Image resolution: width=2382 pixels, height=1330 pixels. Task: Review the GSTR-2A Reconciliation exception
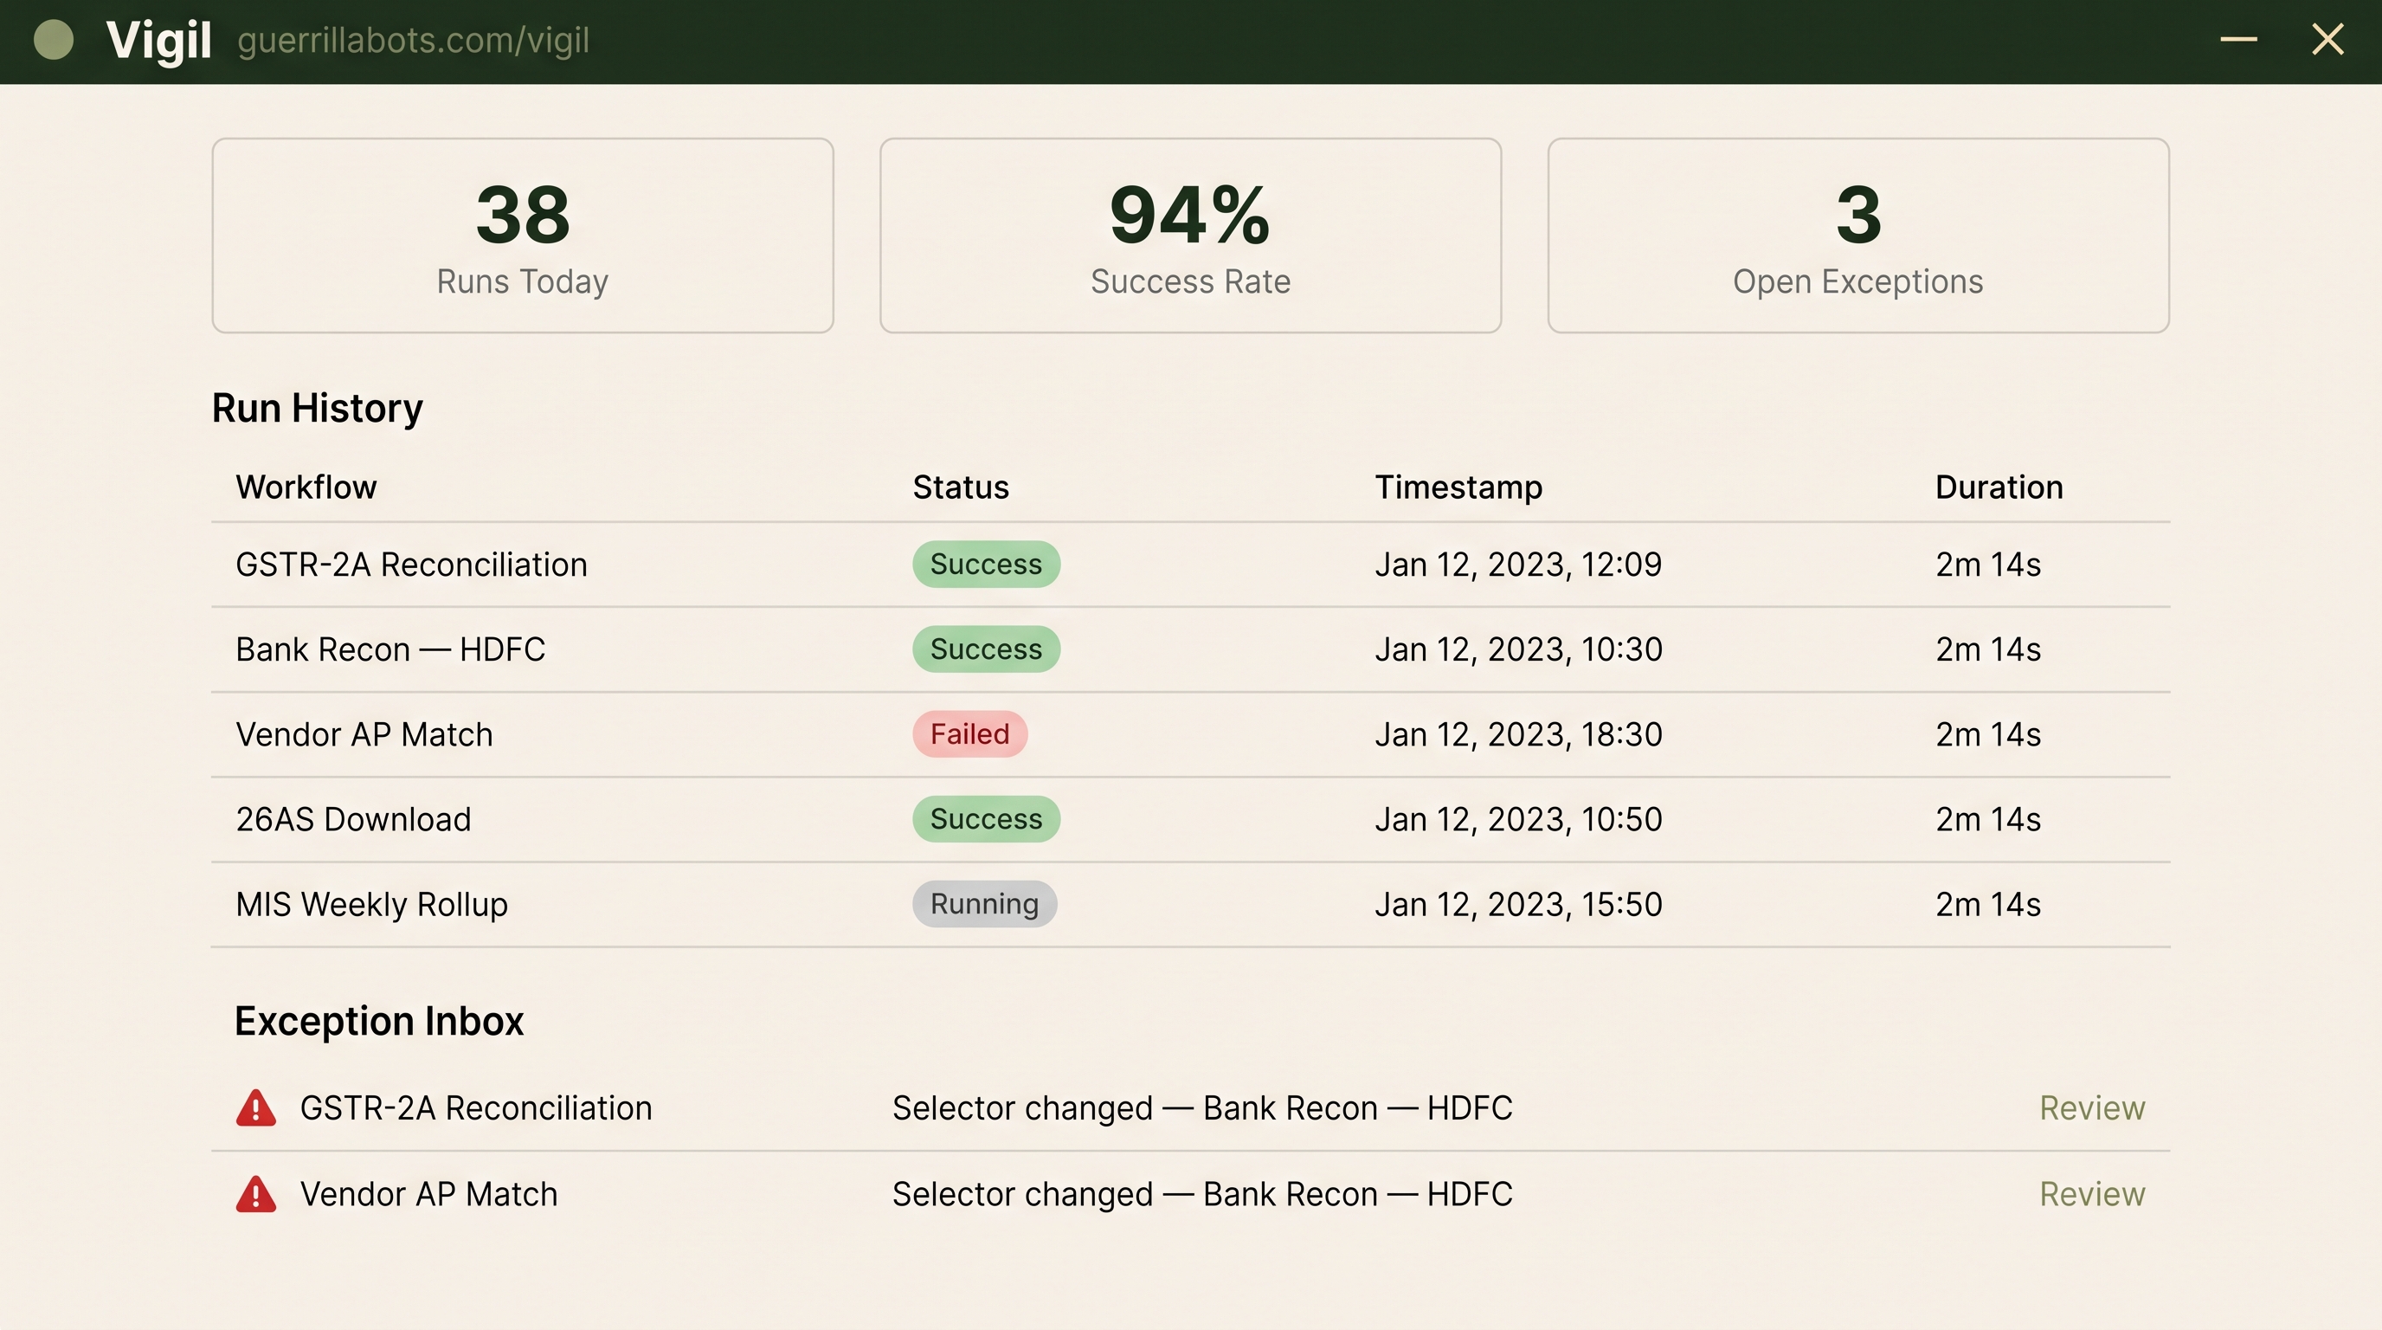pyautogui.click(x=2092, y=1108)
